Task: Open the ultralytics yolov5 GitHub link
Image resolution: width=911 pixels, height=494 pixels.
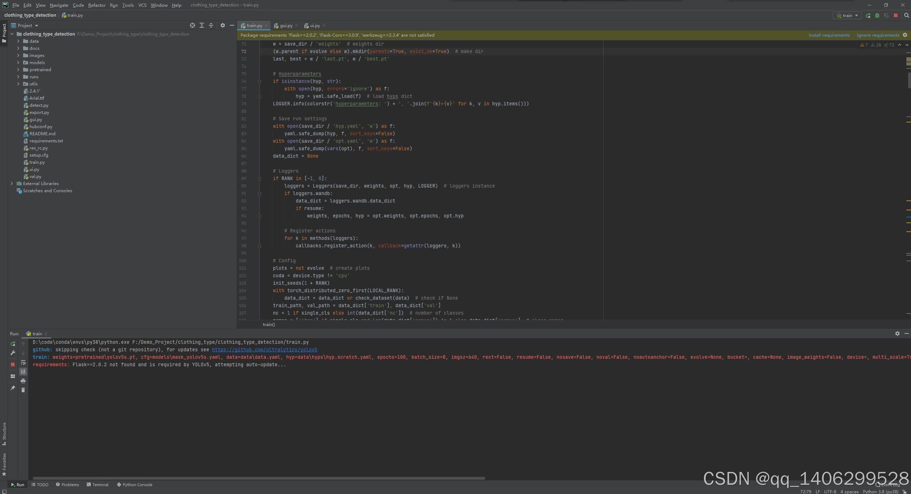Action: [x=264, y=350]
